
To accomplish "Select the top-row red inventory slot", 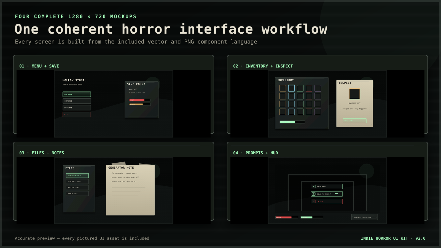I will 309,88.
